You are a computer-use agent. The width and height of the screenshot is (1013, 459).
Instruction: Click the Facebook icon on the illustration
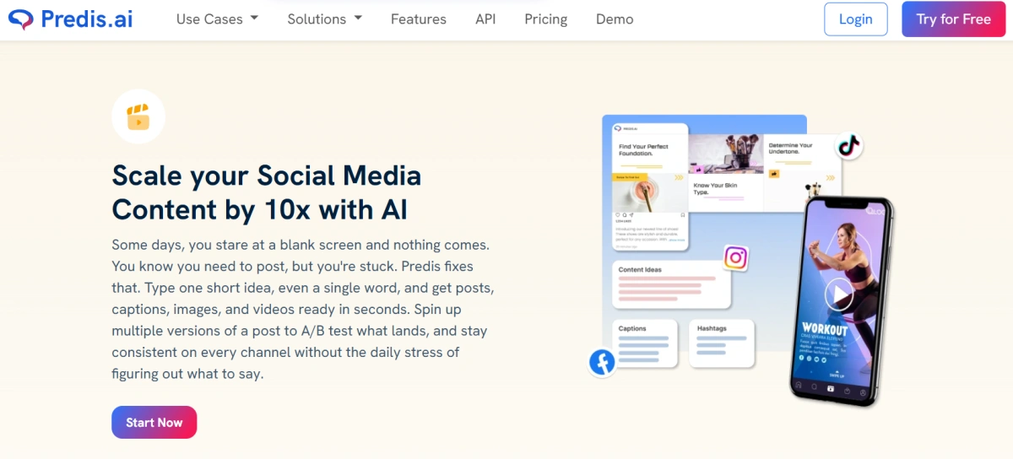pos(602,363)
